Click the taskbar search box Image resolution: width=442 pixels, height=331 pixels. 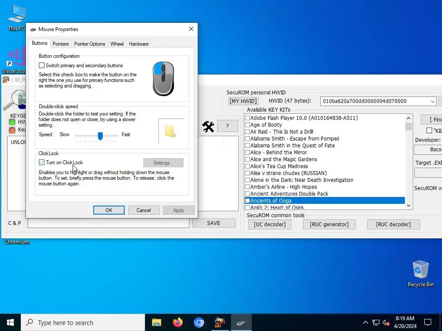pos(83,322)
